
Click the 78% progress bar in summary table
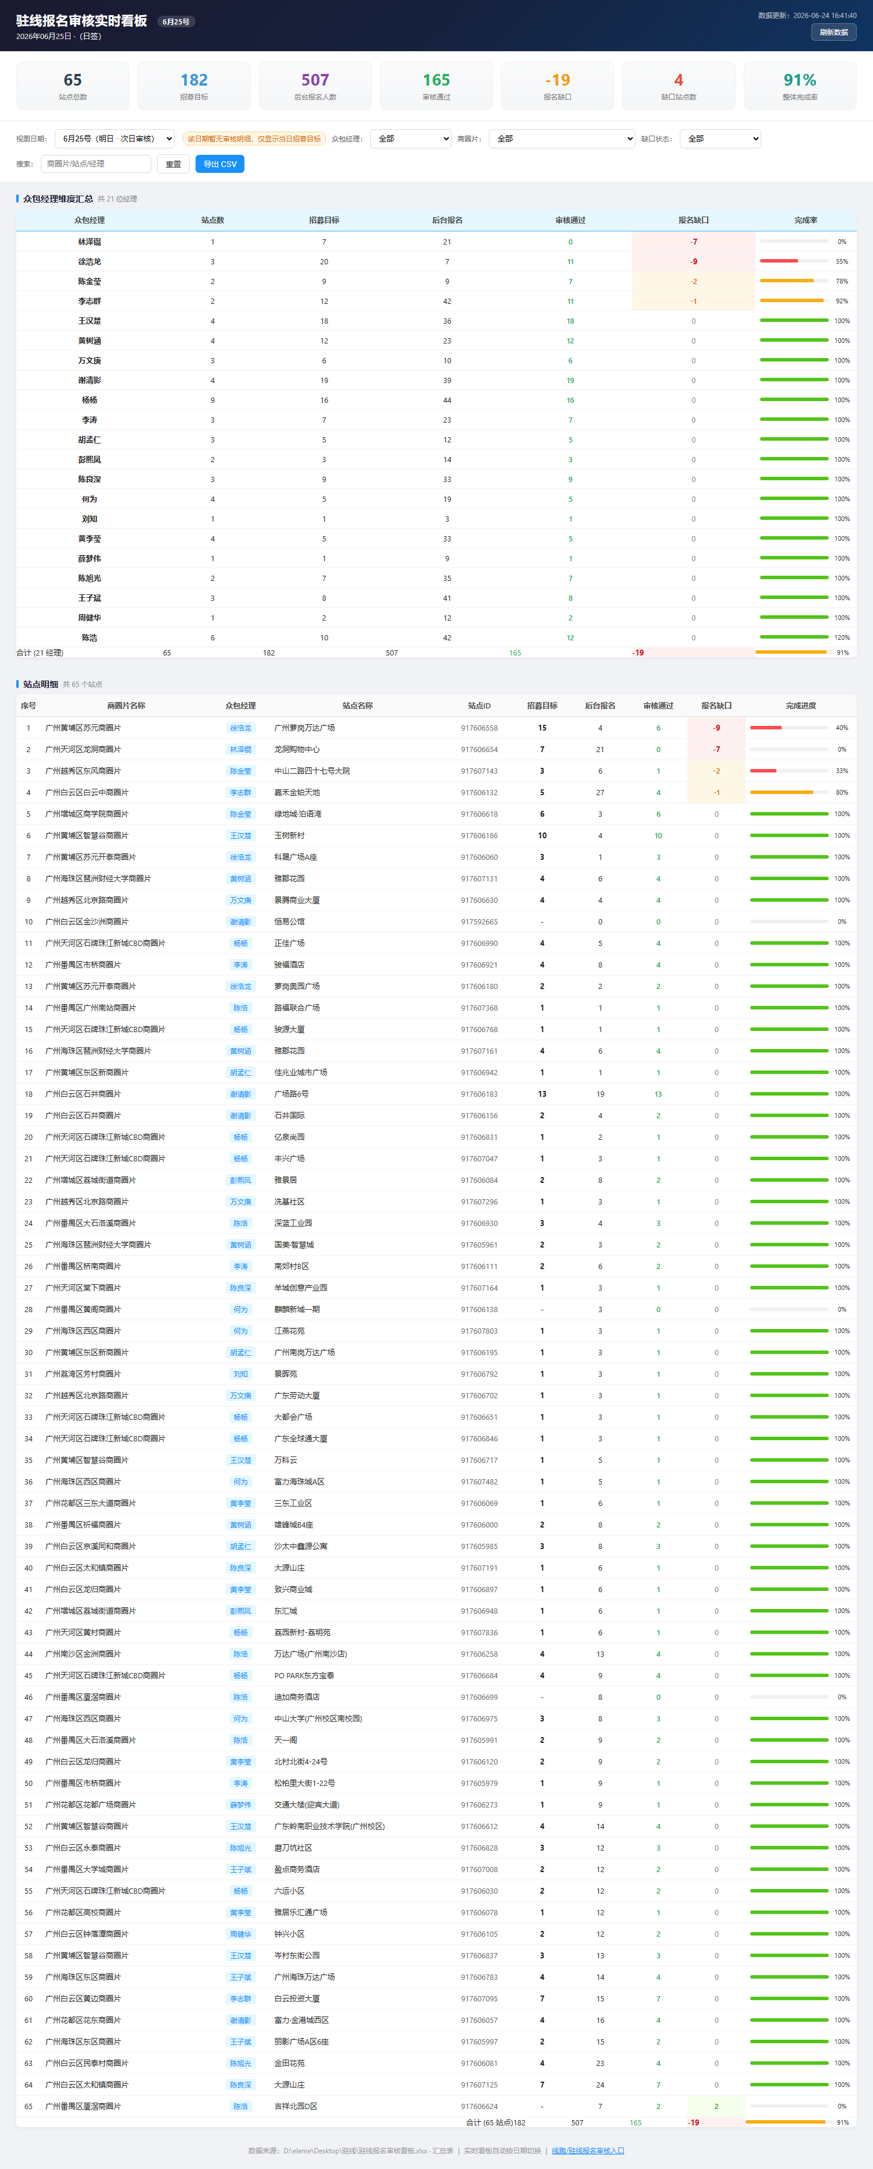point(794,281)
